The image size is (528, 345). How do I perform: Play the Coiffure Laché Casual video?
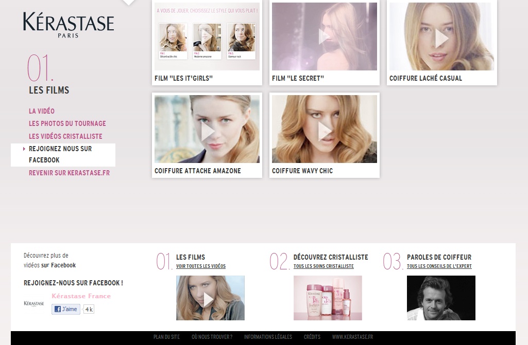pyautogui.click(x=441, y=37)
